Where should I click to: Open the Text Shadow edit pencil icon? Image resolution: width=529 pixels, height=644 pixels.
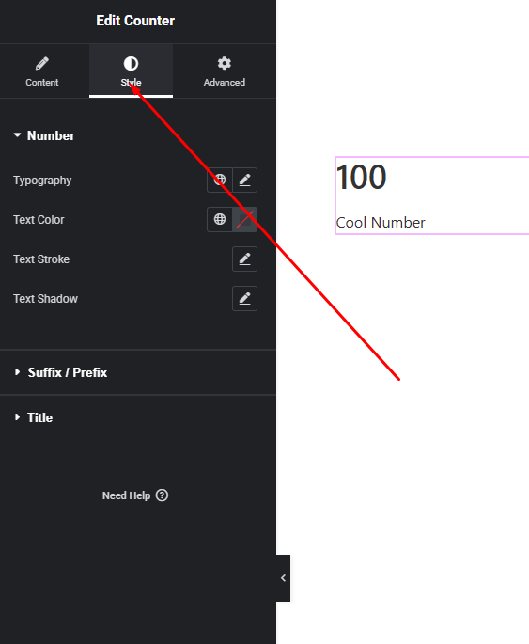click(x=244, y=298)
